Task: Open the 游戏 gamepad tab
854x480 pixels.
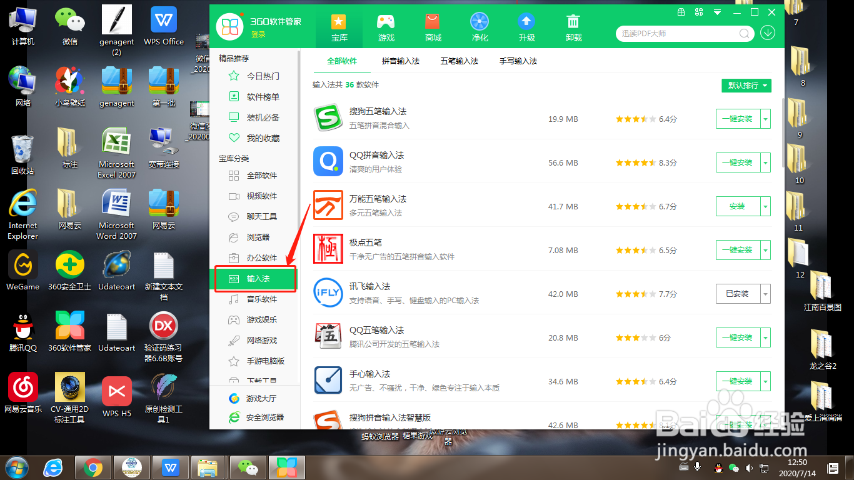Action: [x=386, y=27]
